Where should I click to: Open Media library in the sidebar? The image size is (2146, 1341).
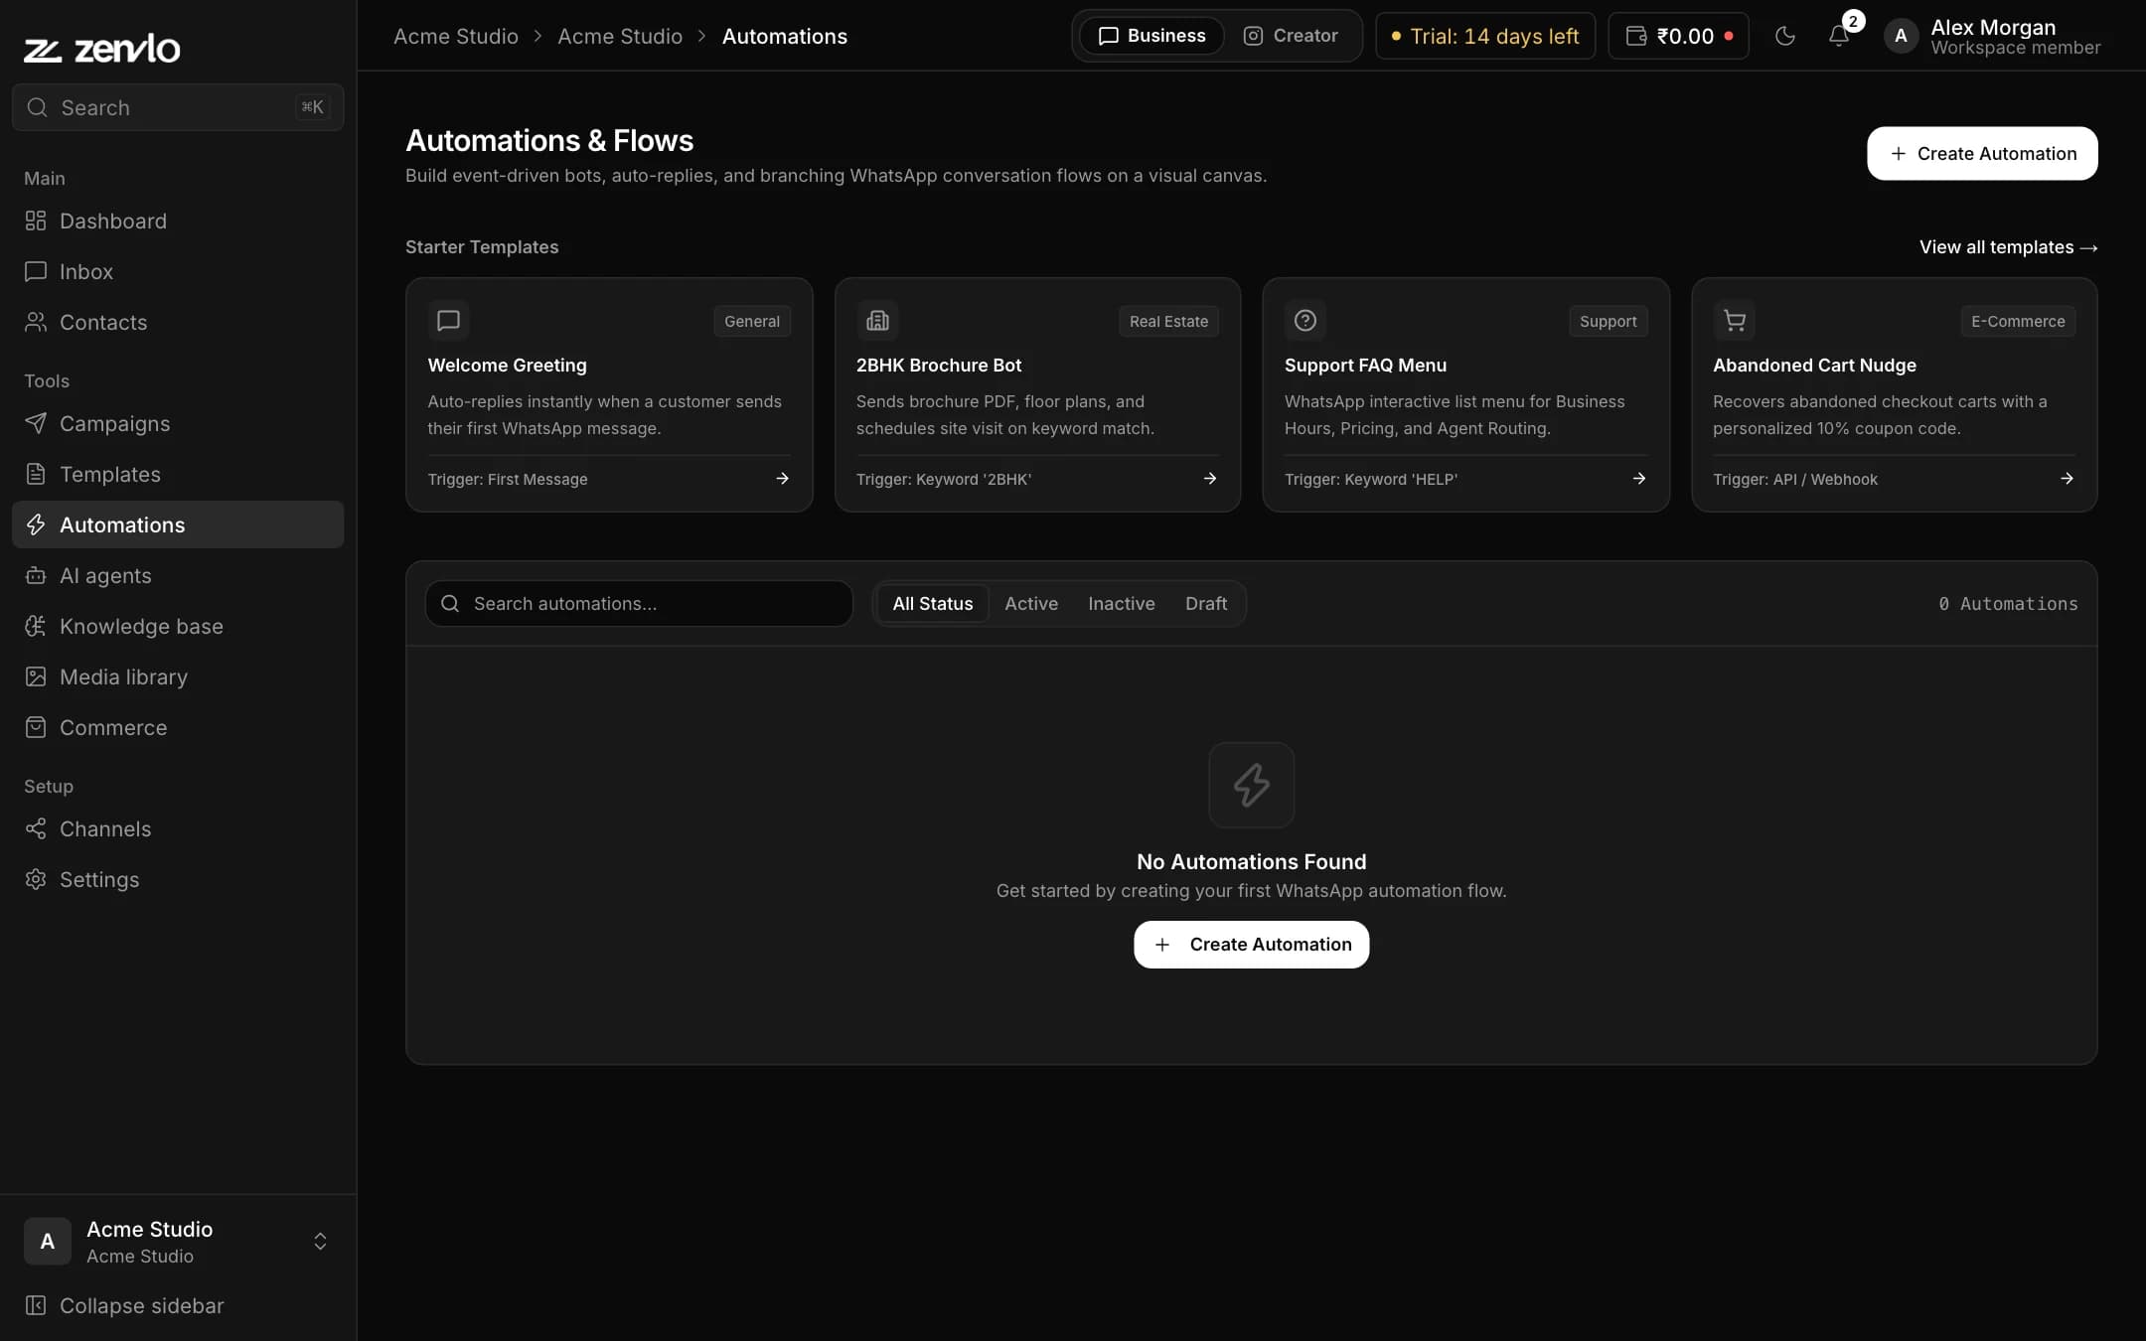pyautogui.click(x=178, y=676)
